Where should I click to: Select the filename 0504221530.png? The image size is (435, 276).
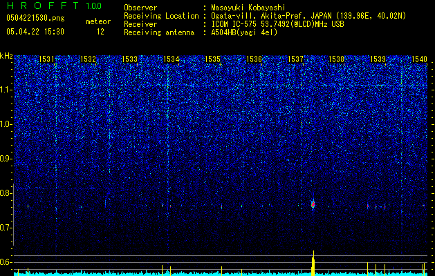coord(35,18)
